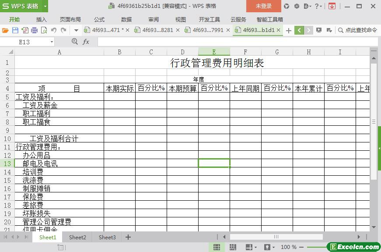Screen dimensions: 381x252
Task: Open the 开发工具 ribbon tab
Action: click(210, 19)
